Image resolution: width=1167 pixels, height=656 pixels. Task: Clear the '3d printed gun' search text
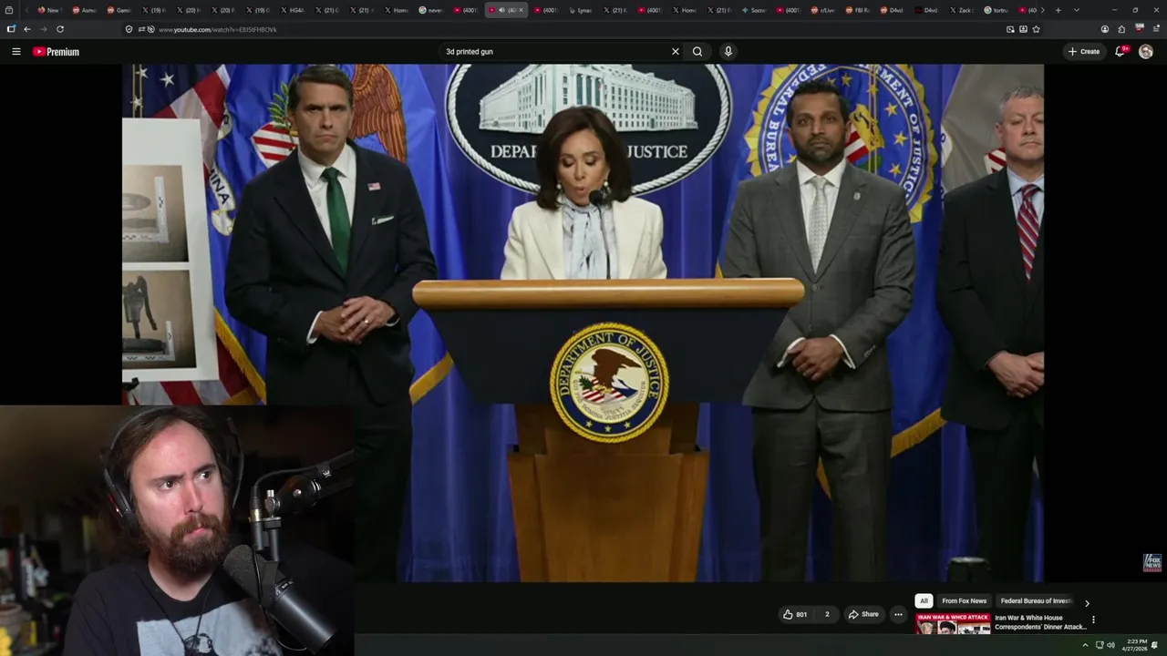[676, 52]
